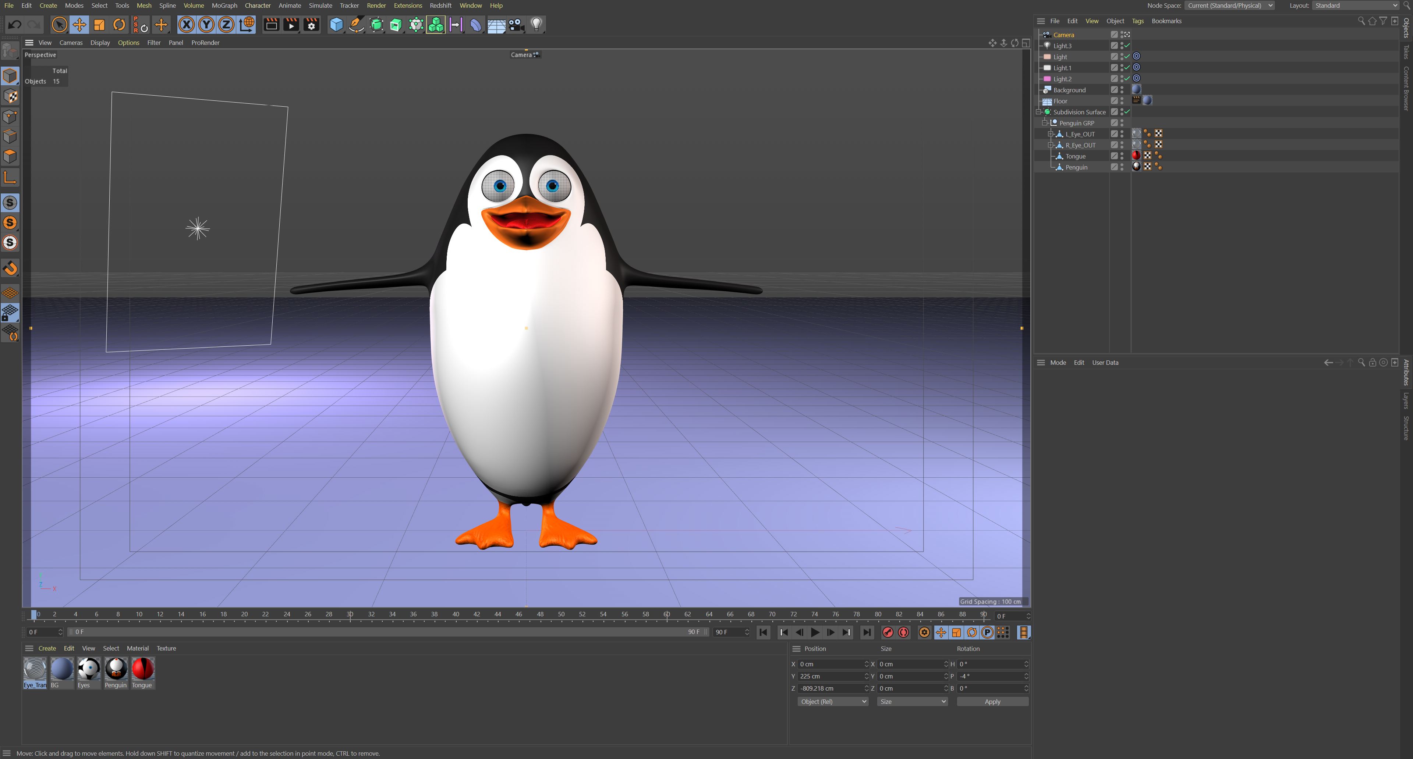Click the Undo arrow icon
Image resolution: width=1413 pixels, height=759 pixels.
(x=15, y=25)
